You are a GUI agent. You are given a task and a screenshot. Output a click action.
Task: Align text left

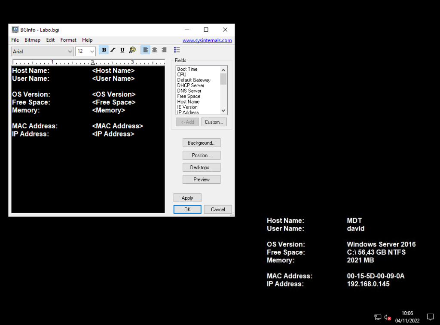point(145,50)
